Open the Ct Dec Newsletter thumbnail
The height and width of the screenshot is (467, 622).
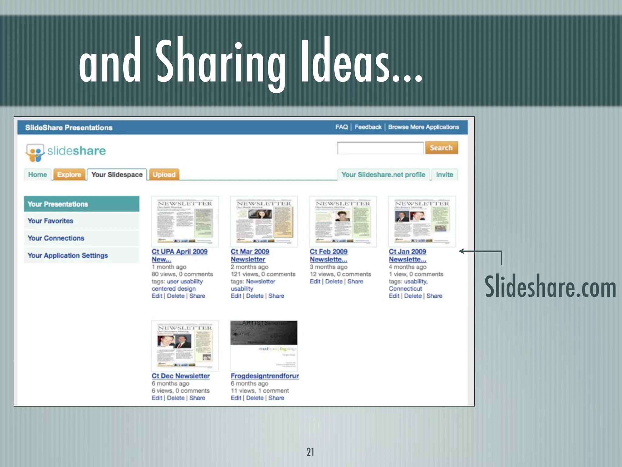tap(185, 346)
